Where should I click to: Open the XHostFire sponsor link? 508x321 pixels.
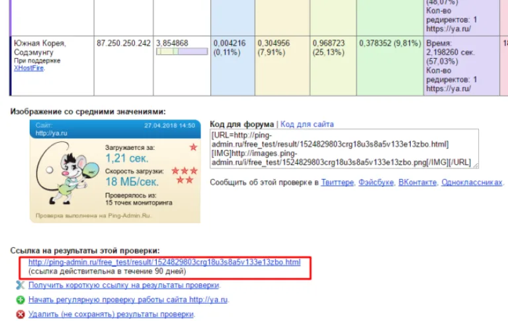click(29, 68)
